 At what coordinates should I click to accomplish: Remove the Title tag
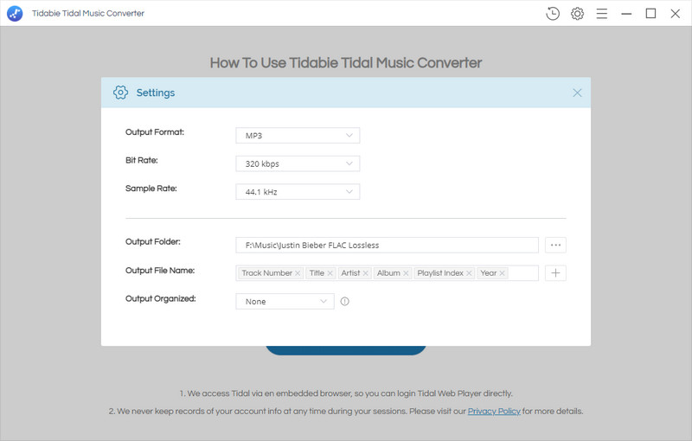330,273
